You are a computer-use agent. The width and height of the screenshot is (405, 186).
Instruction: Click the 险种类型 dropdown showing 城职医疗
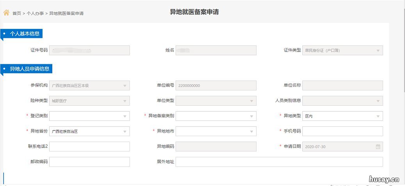(x=89, y=101)
